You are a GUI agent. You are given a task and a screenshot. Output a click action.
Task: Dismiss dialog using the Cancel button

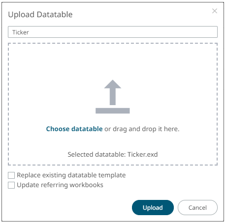pos(197,207)
